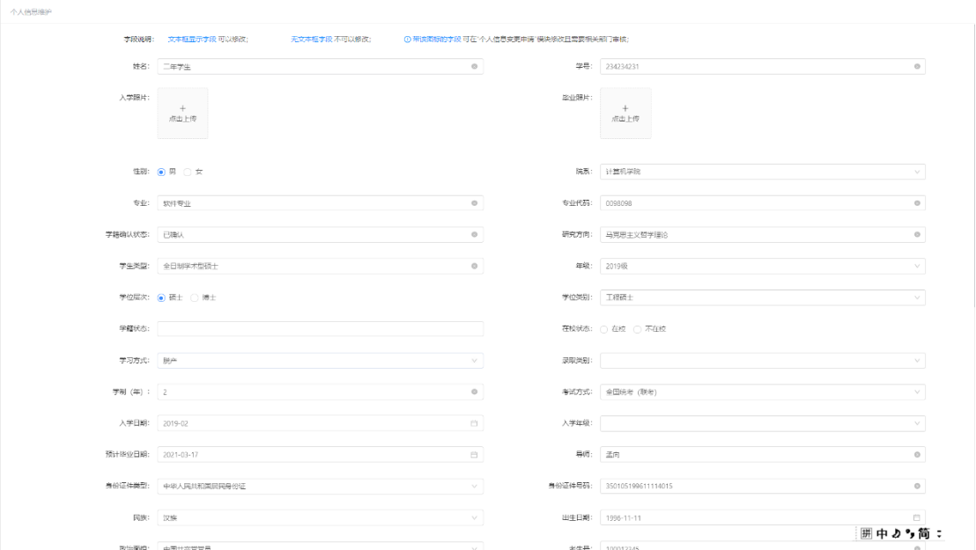
Task: Clear the 姓名 field with its circle icon
Action: pos(474,67)
